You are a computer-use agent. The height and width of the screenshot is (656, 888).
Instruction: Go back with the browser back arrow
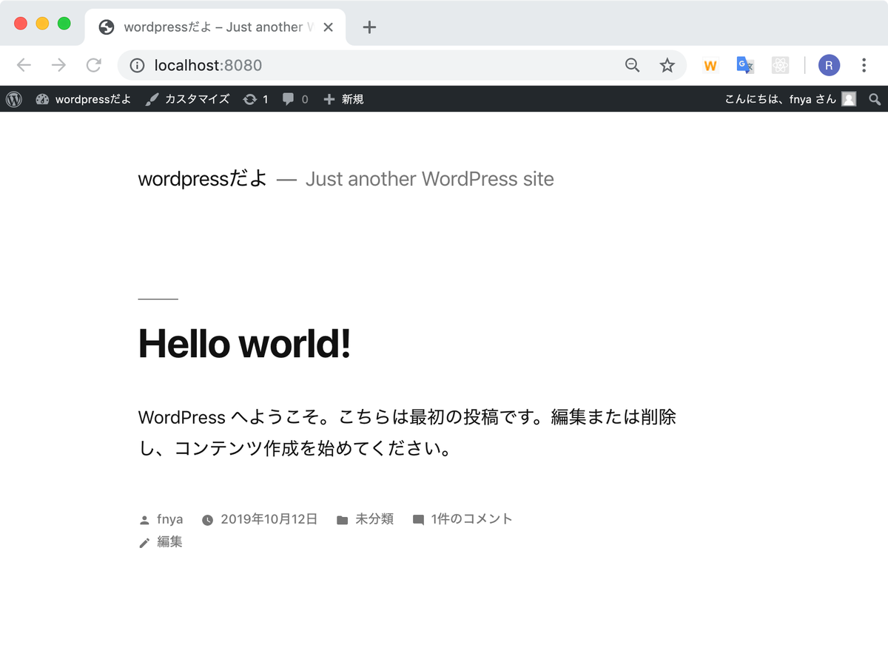click(24, 65)
